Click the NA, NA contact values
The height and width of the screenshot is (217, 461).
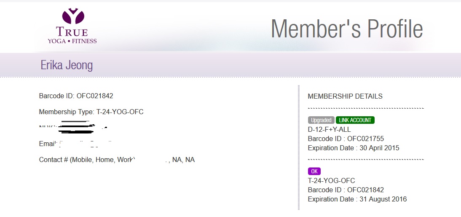[183, 159]
